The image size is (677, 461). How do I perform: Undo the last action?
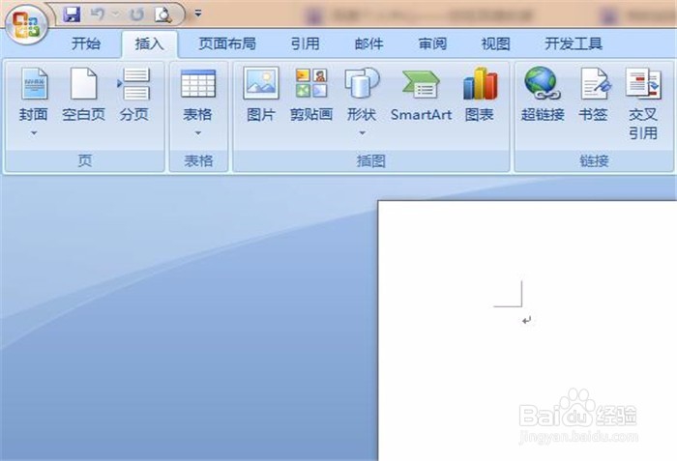[x=98, y=14]
